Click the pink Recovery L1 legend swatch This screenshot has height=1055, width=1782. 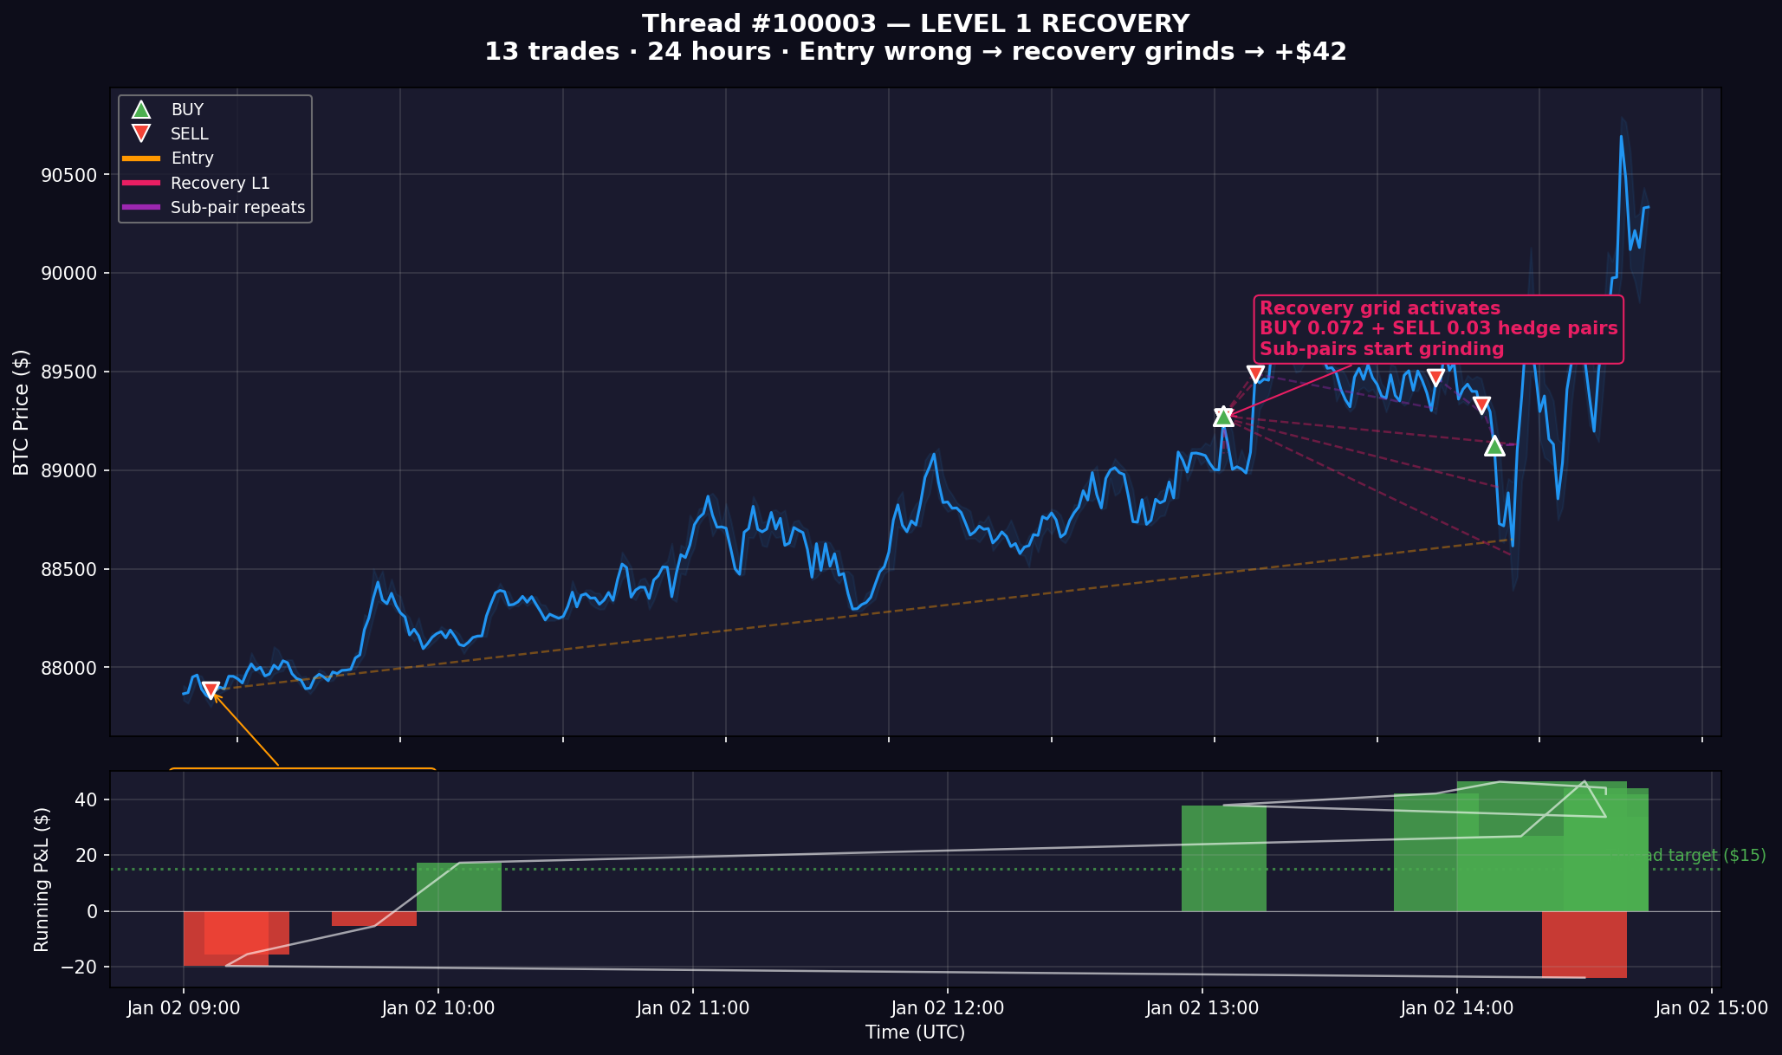pyautogui.click(x=141, y=184)
